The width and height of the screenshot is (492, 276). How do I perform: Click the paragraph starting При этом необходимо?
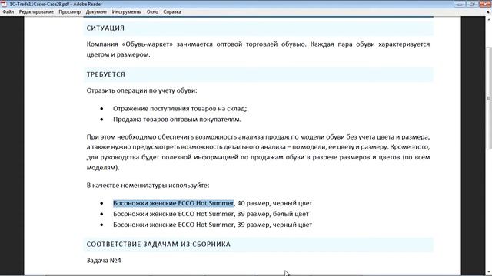(x=258, y=152)
